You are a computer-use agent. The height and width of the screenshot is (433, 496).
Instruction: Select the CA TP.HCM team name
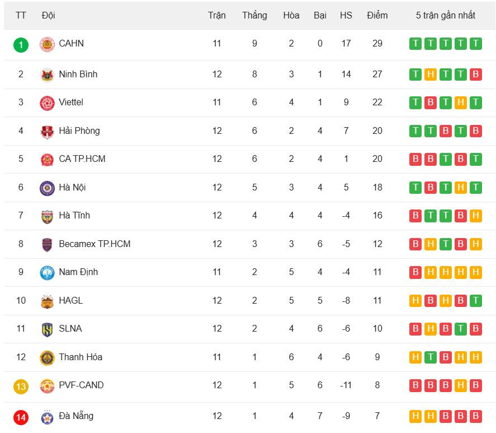point(82,159)
